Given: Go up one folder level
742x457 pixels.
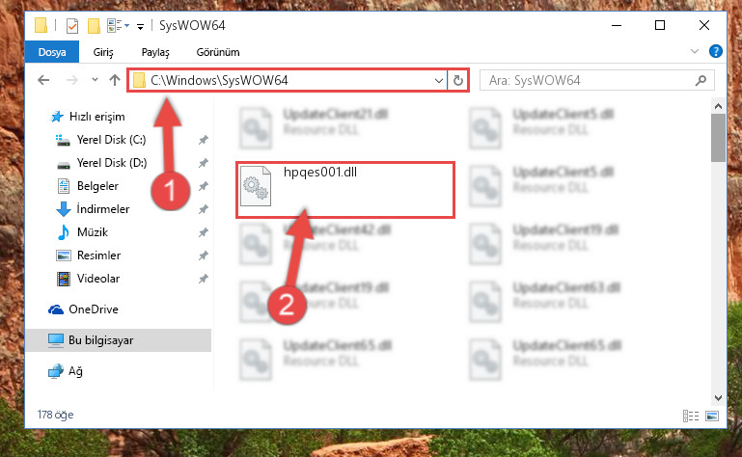Looking at the screenshot, I should pyautogui.click(x=115, y=80).
